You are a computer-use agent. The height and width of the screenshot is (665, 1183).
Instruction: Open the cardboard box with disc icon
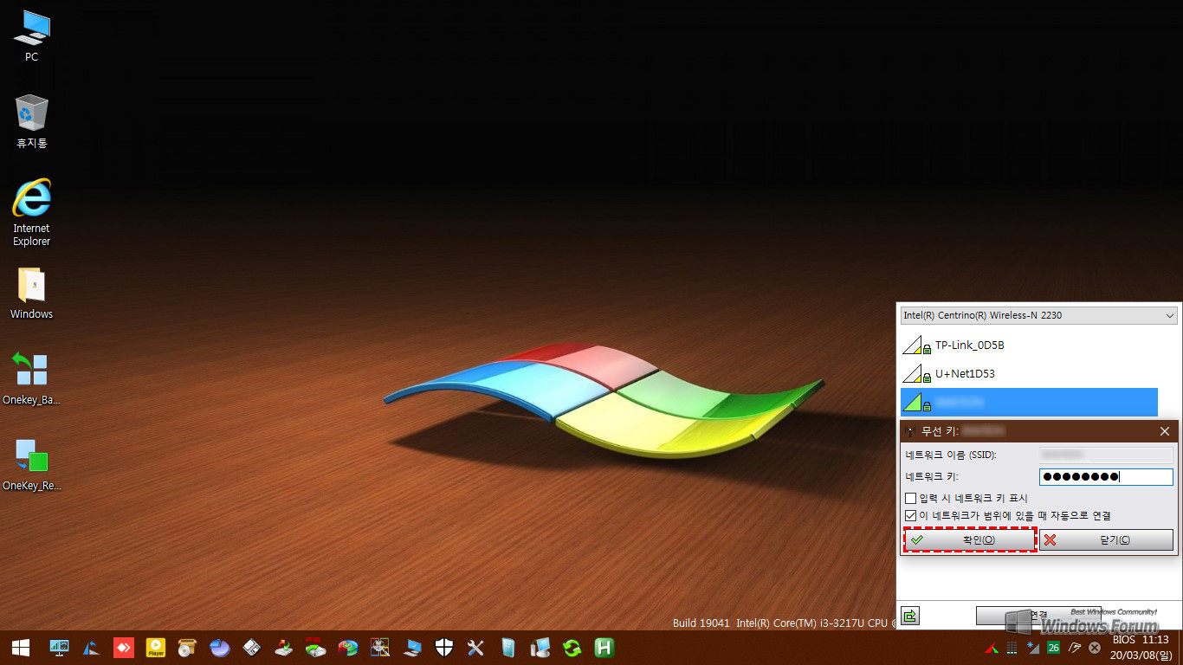(187, 647)
